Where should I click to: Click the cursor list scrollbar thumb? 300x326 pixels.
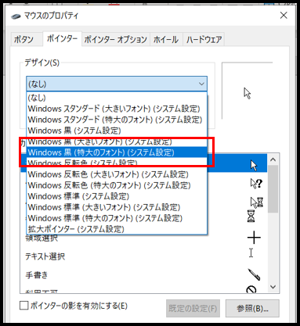tap(273, 189)
